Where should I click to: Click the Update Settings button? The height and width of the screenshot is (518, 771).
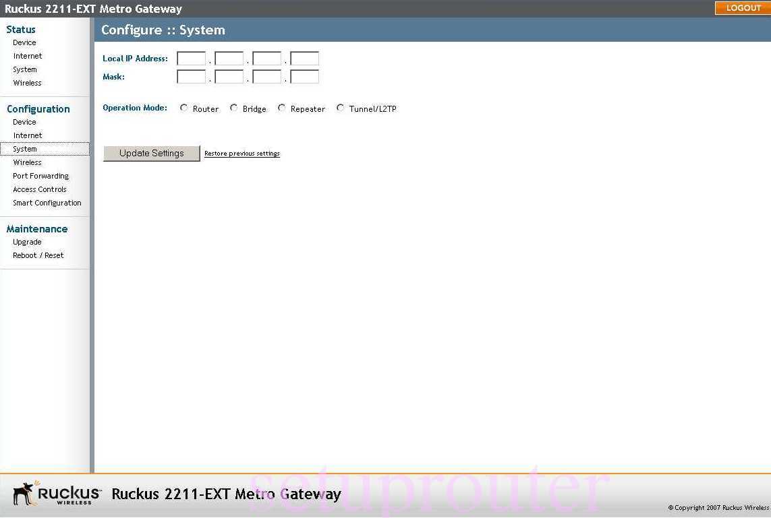pos(151,154)
